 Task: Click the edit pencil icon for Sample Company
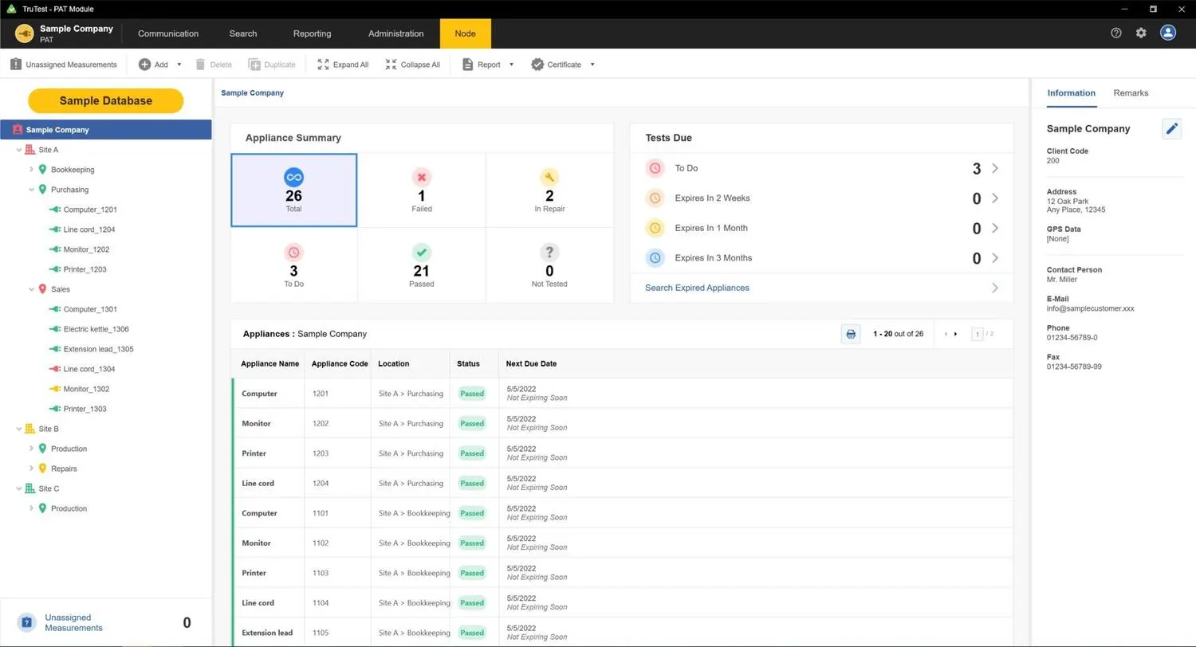pos(1170,129)
